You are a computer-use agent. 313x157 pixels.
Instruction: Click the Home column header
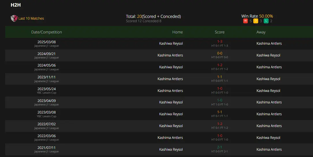pos(177,32)
